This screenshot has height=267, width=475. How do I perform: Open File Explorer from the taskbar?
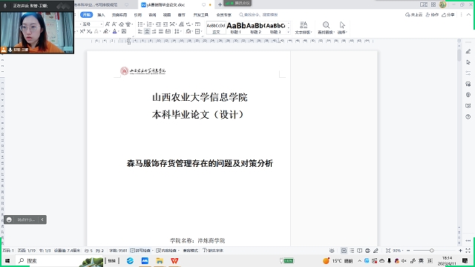pos(160,260)
